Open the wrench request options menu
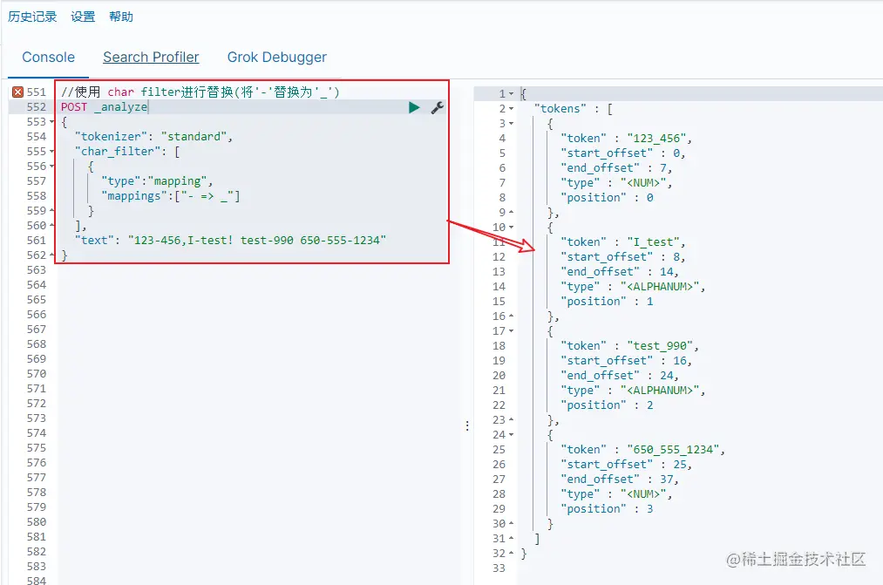Viewport: 883px width, 585px height. click(437, 107)
